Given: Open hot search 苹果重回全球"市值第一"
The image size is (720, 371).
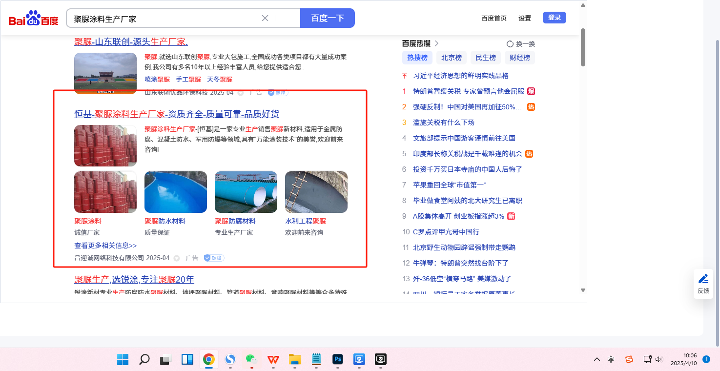Looking at the screenshot, I should (450, 185).
